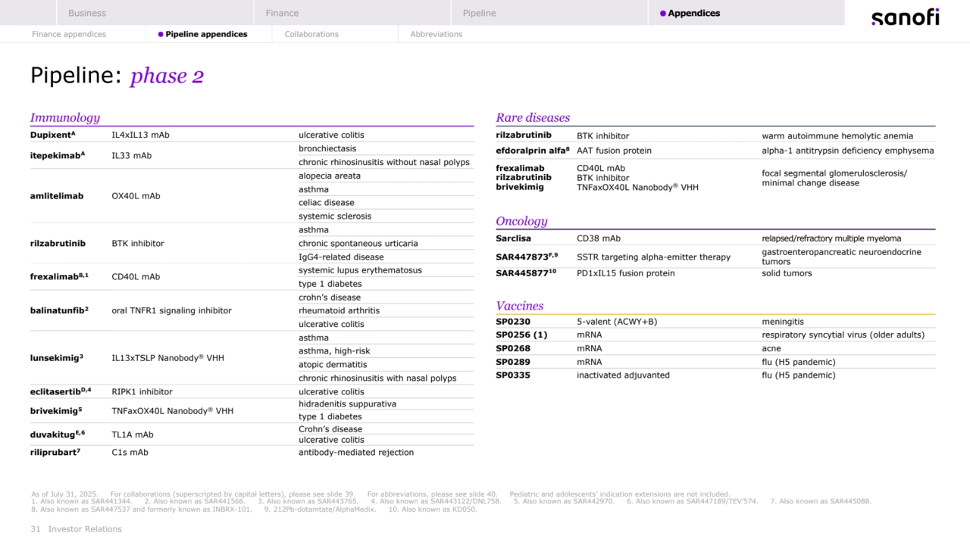
Task: Select the efdoralprin alfa drug name
Action: [532, 150]
